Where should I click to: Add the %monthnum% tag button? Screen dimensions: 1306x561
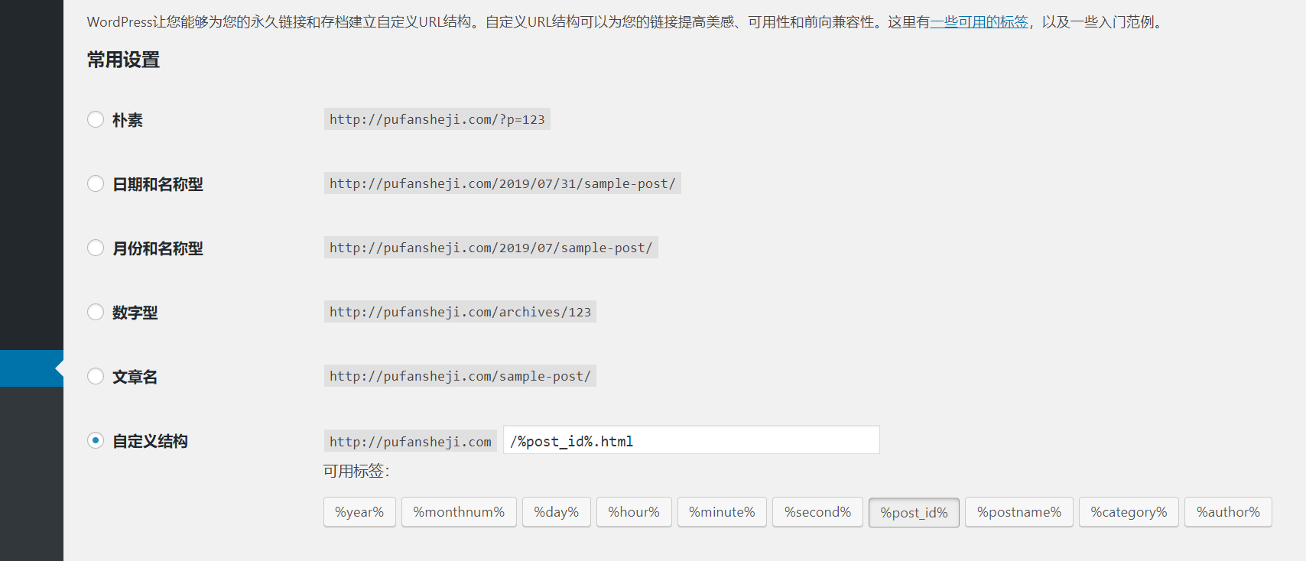click(x=459, y=512)
